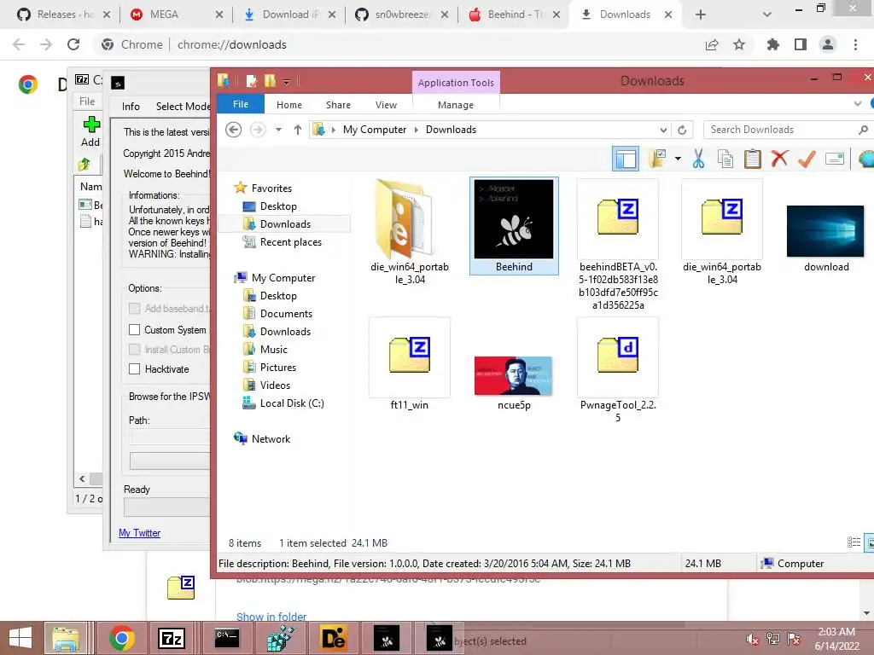Expand the ribbon with the chevron

pyautogui.click(x=858, y=103)
